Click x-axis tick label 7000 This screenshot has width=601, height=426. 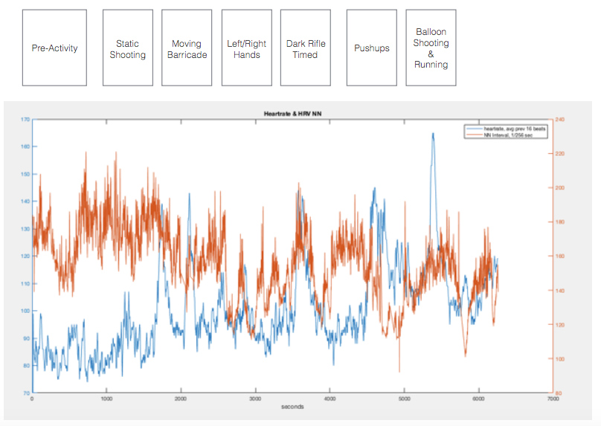point(553,398)
